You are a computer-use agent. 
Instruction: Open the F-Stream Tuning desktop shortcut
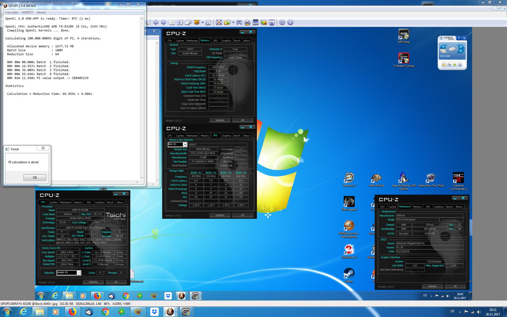click(x=403, y=60)
